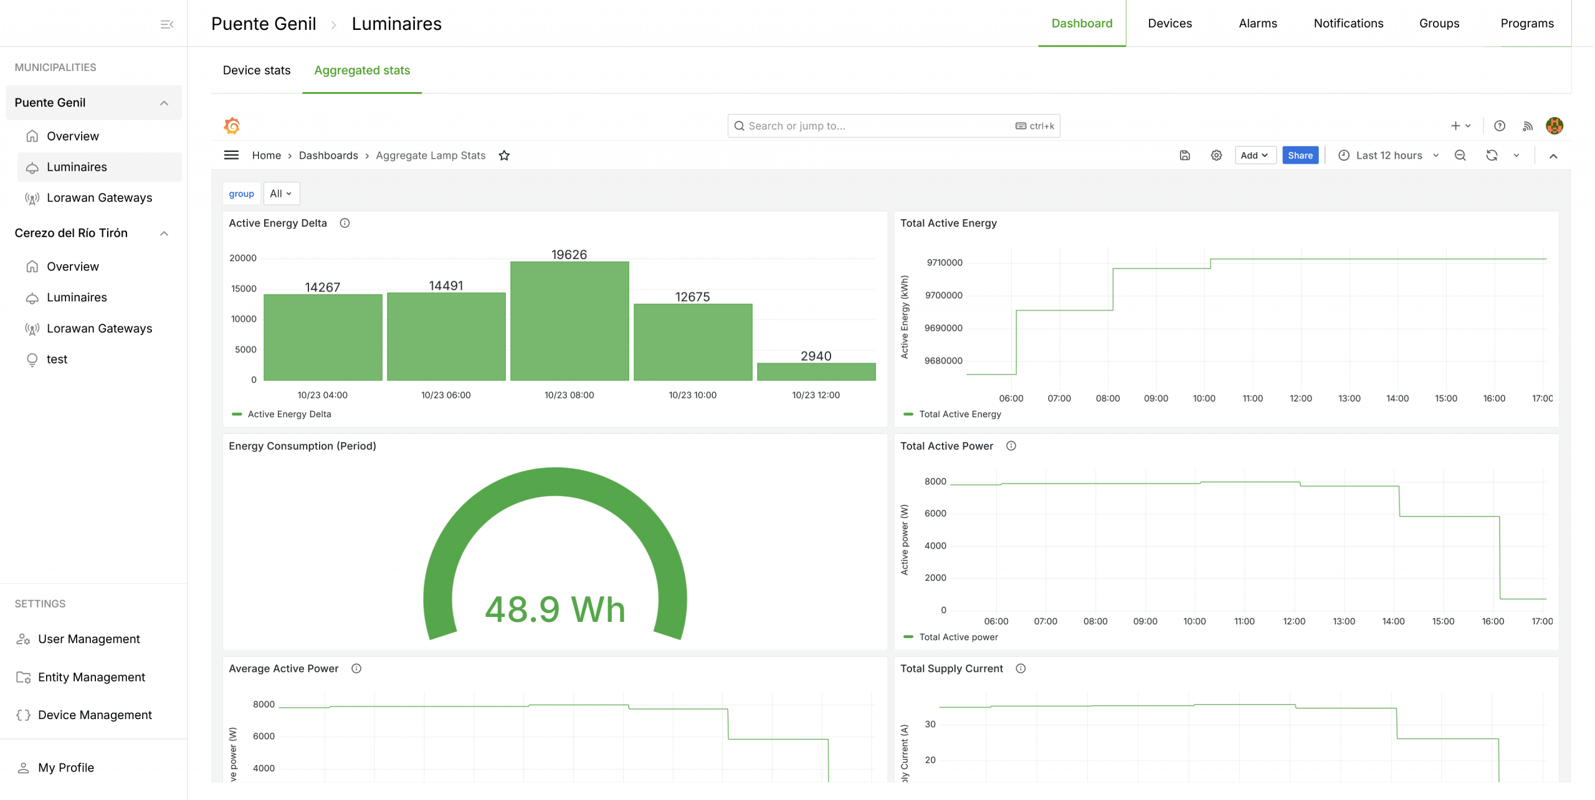This screenshot has height=800, width=1595.
Task: Open the Grafana hamburger menu
Action: click(x=231, y=156)
